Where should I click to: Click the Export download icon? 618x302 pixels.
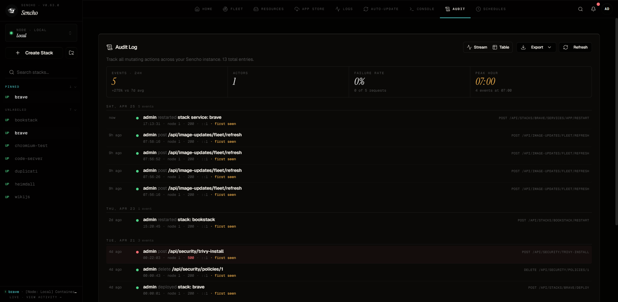tap(523, 47)
